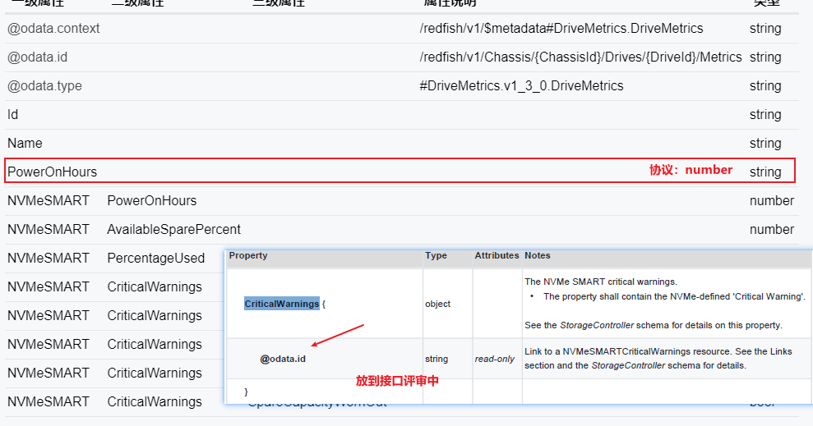Screen dimensions: 813x426
Task: Select the Name property row
Action: [25, 144]
